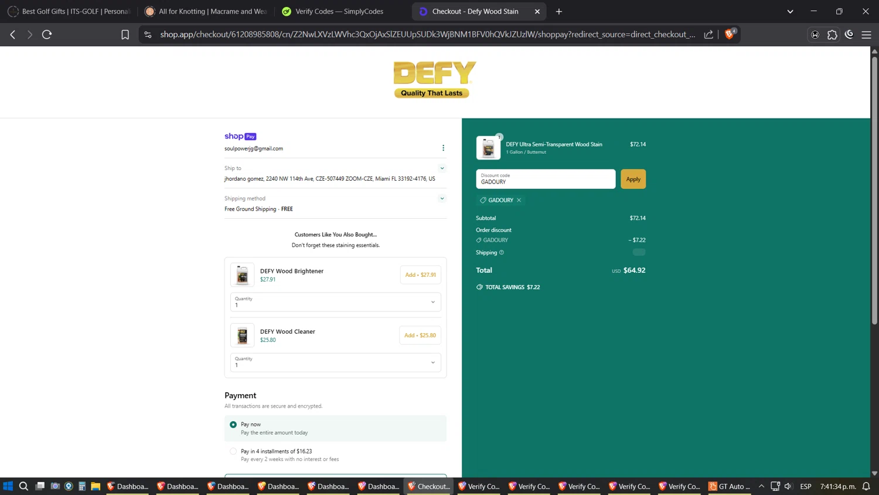Expand the Ship to address section

pyautogui.click(x=442, y=168)
